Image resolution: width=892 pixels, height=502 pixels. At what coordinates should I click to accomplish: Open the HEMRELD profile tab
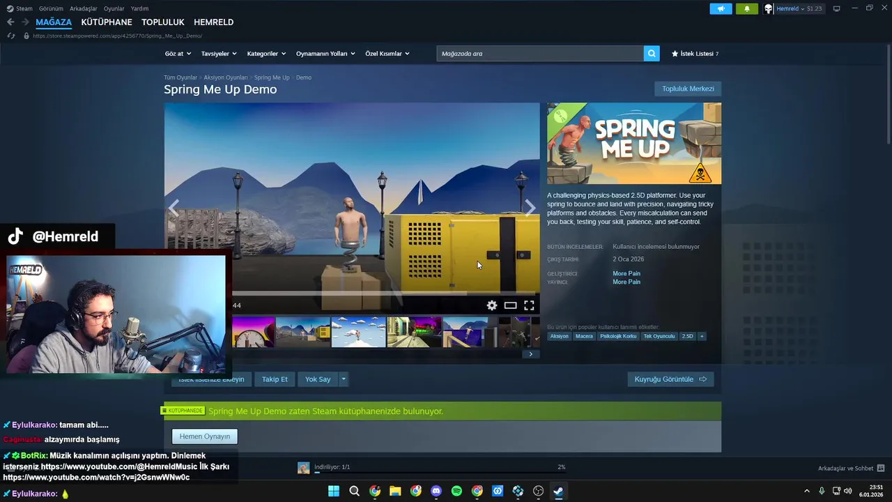click(x=213, y=22)
